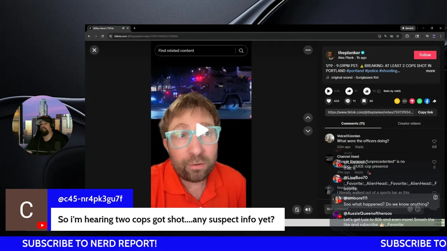Insert mention with @ icon
Viewport: 447px width, 251px height.
pos(410,209)
